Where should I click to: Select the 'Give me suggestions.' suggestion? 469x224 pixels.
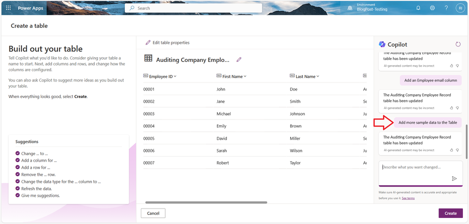coord(38,195)
